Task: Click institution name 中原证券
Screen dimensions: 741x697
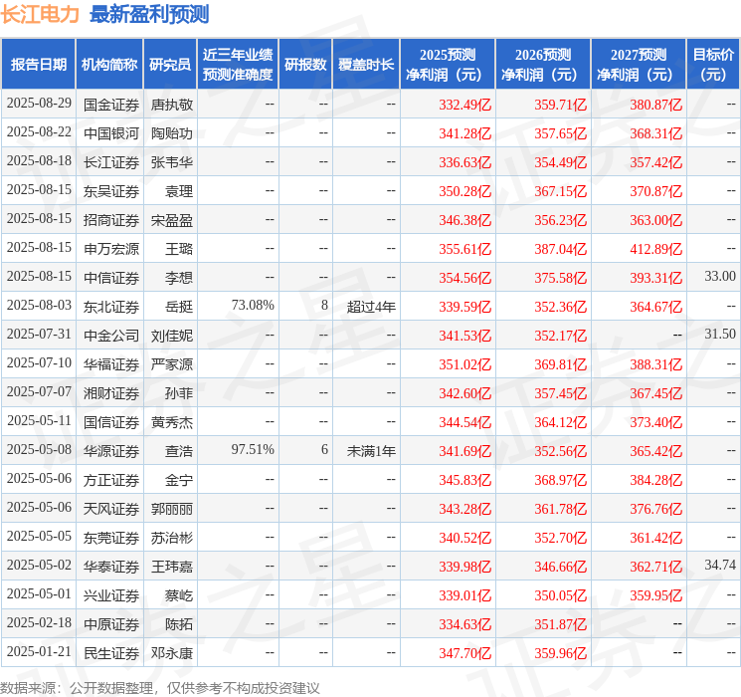Action: click(x=111, y=624)
